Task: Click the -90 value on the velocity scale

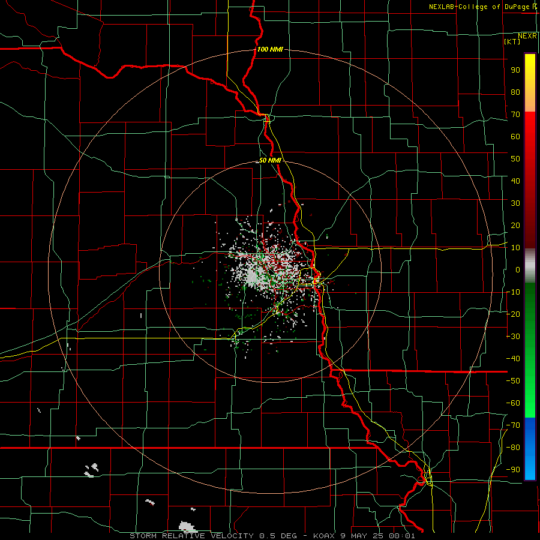Action: (513, 470)
